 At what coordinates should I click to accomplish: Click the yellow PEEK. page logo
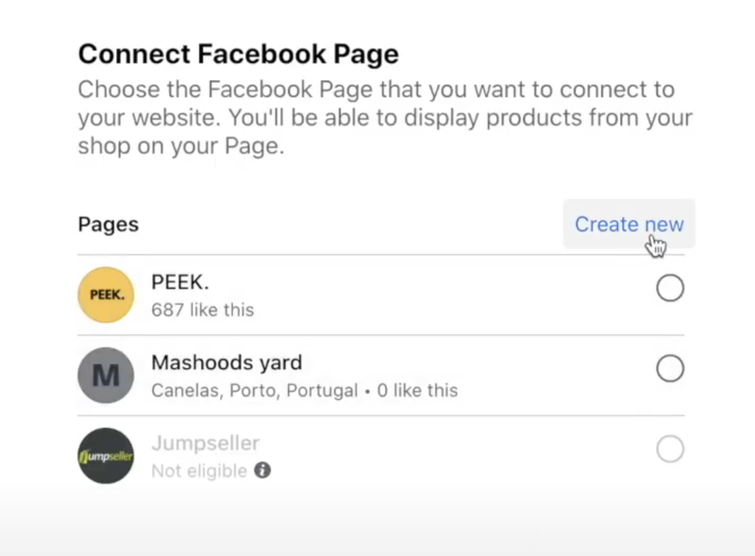click(106, 295)
